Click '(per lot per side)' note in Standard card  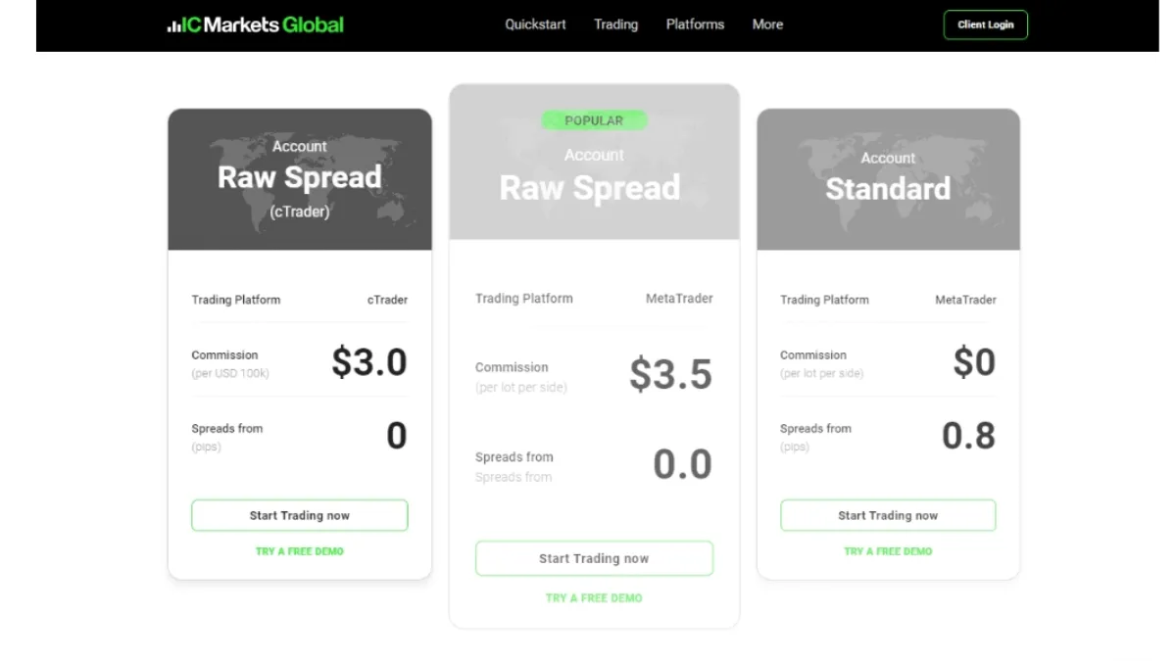point(822,373)
